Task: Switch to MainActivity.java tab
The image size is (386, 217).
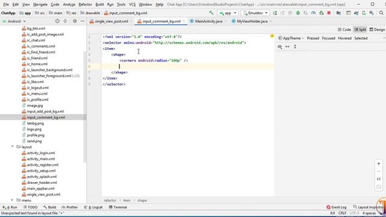Action: point(209,22)
